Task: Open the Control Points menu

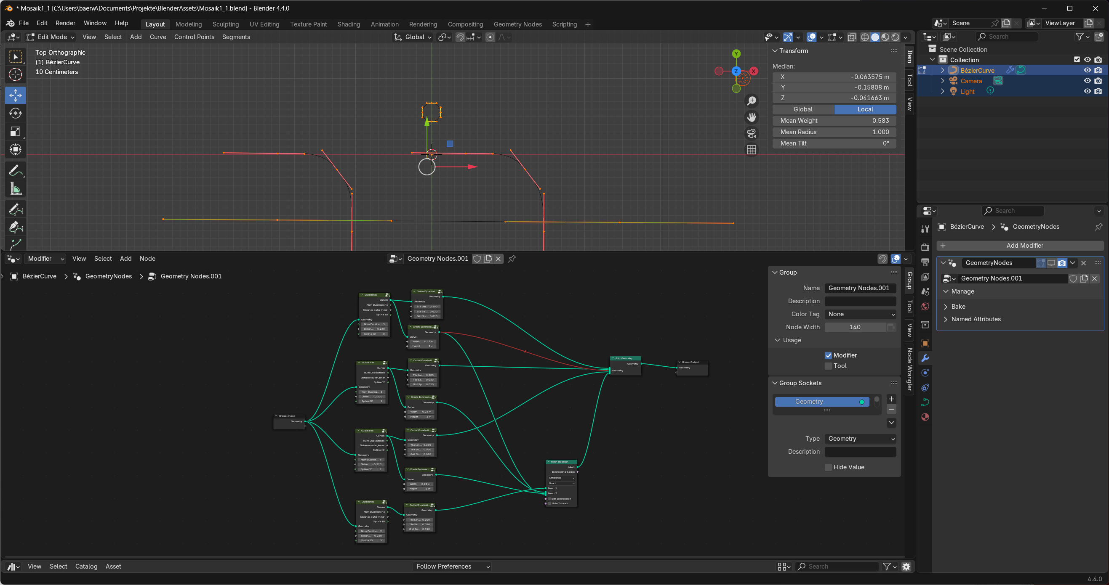Action: pyautogui.click(x=194, y=37)
